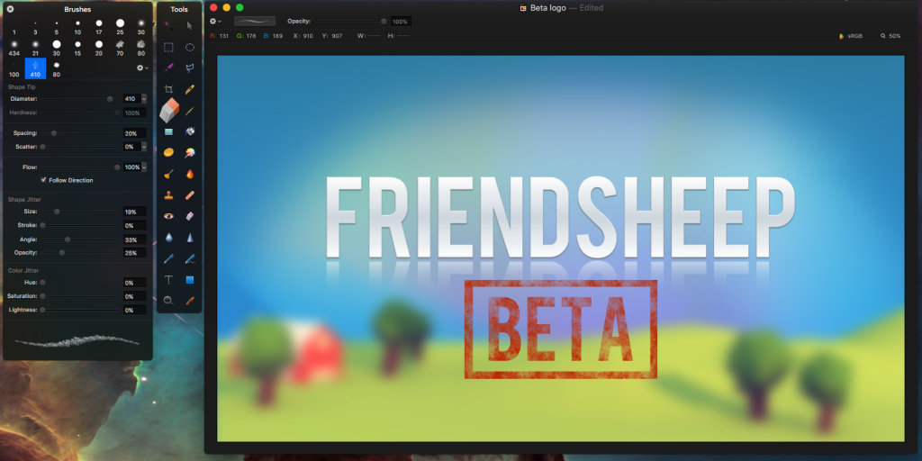
Task: Select the lollipop swirl Twirl tool
Action: (190, 153)
